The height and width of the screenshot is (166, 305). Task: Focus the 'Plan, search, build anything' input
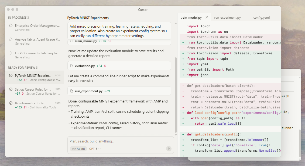(121, 141)
